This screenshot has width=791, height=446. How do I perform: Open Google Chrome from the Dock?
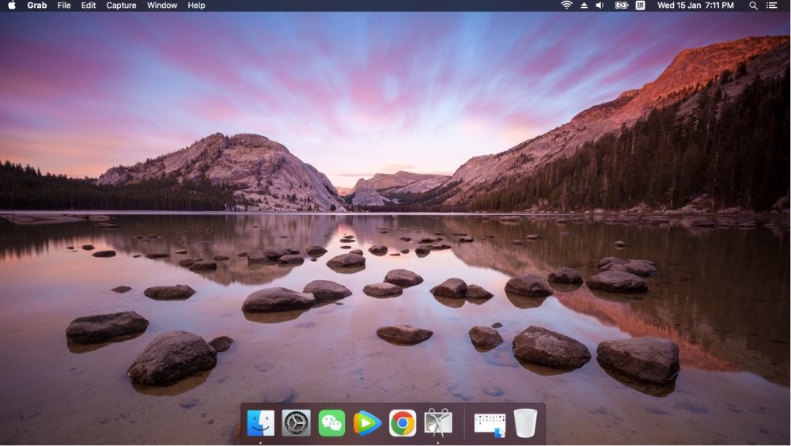click(403, 423)
